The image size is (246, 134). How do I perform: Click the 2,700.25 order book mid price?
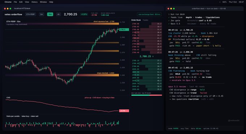click(147, 56)
